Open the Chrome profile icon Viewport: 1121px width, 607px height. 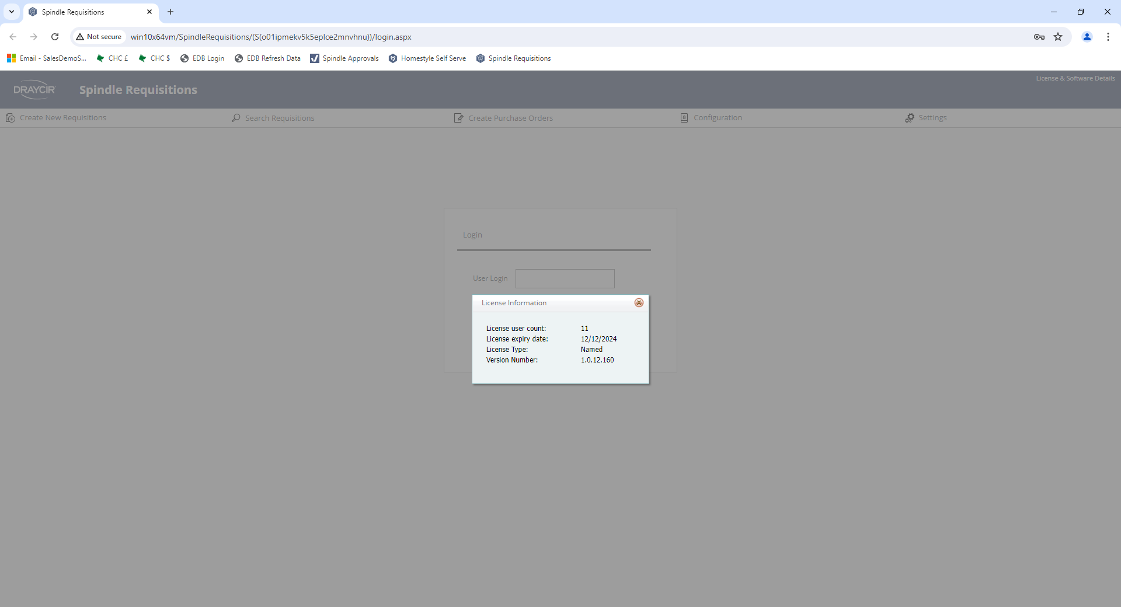pos(1087,37)
